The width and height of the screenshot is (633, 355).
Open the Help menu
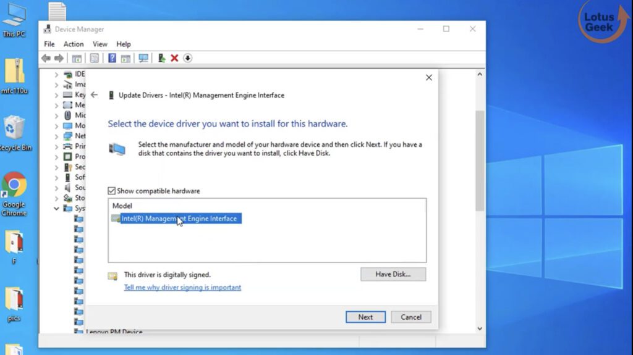point(124,44)
